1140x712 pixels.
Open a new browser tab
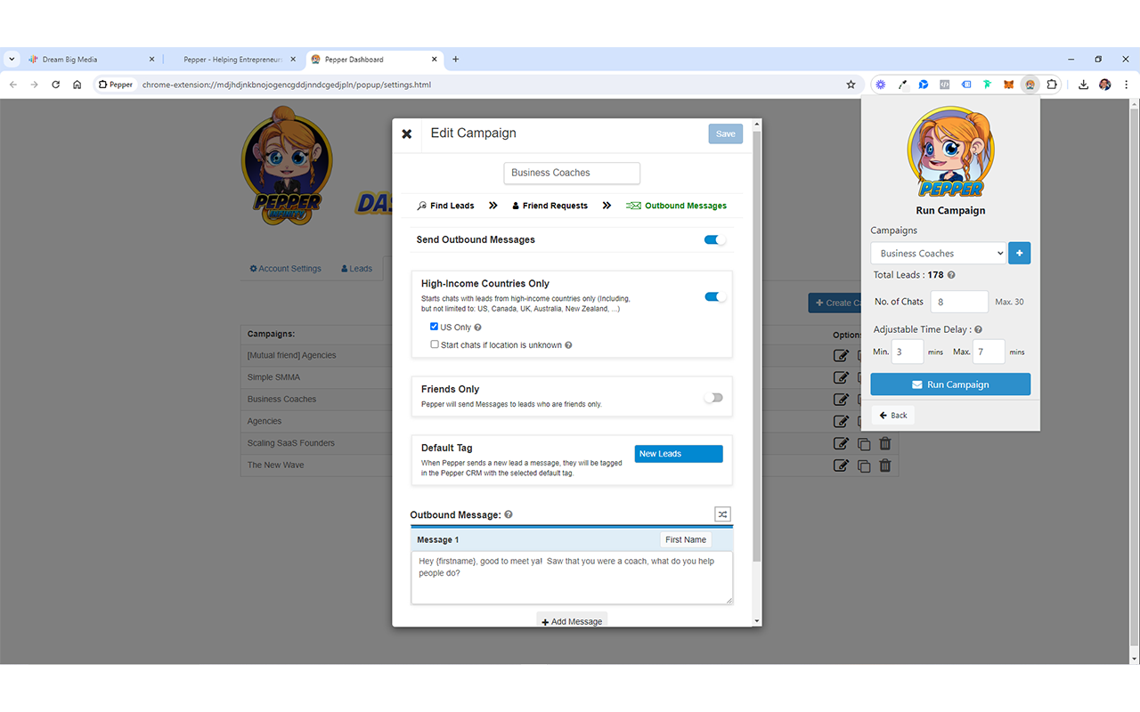(456, 60)
